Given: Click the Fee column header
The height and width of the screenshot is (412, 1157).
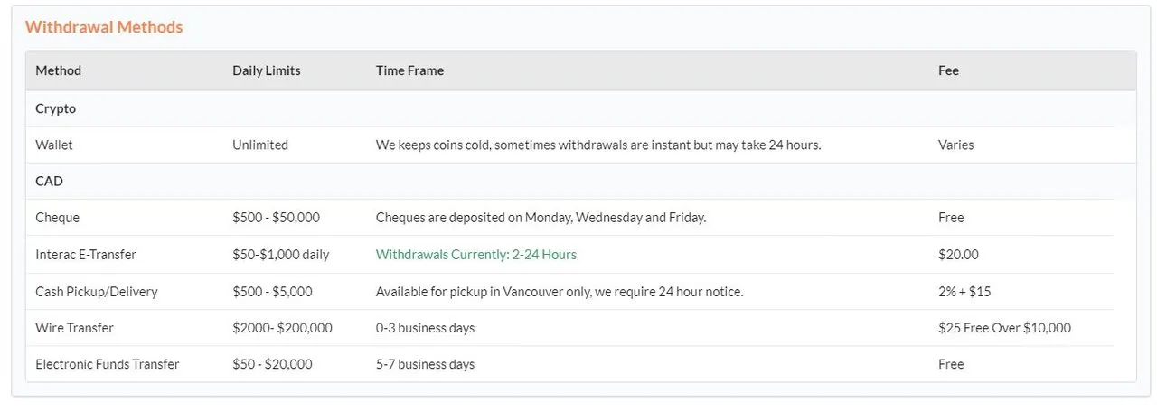Looking at the screenshot, I should tap(948, 70).
